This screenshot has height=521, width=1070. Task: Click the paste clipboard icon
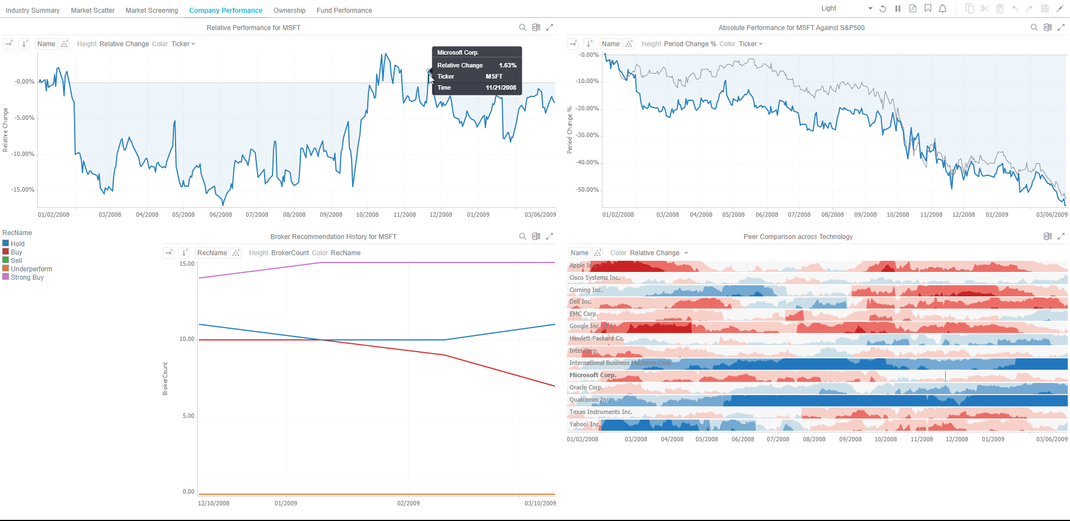(x=1000, y=9)
